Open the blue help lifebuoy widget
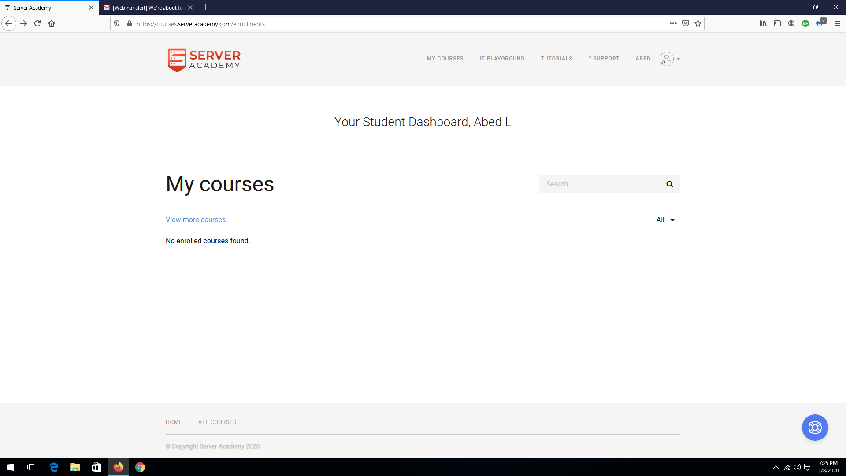This screenshot has width=846, height=476. pos(815,428)
